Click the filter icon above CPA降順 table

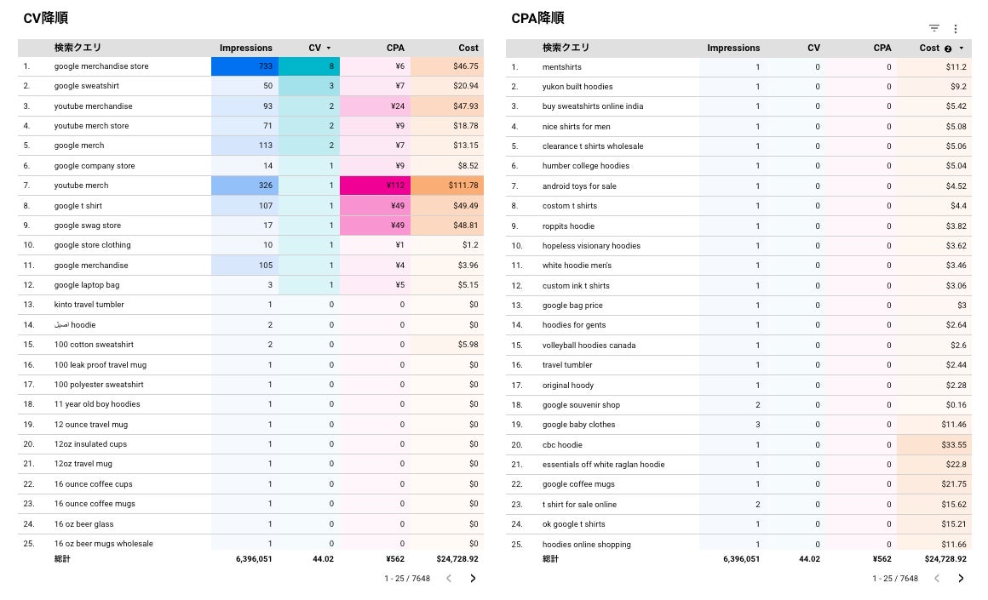click(934, 29)
